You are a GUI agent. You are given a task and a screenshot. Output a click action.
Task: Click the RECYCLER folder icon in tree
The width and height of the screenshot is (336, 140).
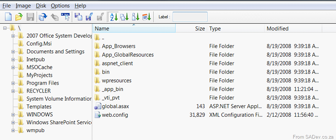tap(21, 91)
